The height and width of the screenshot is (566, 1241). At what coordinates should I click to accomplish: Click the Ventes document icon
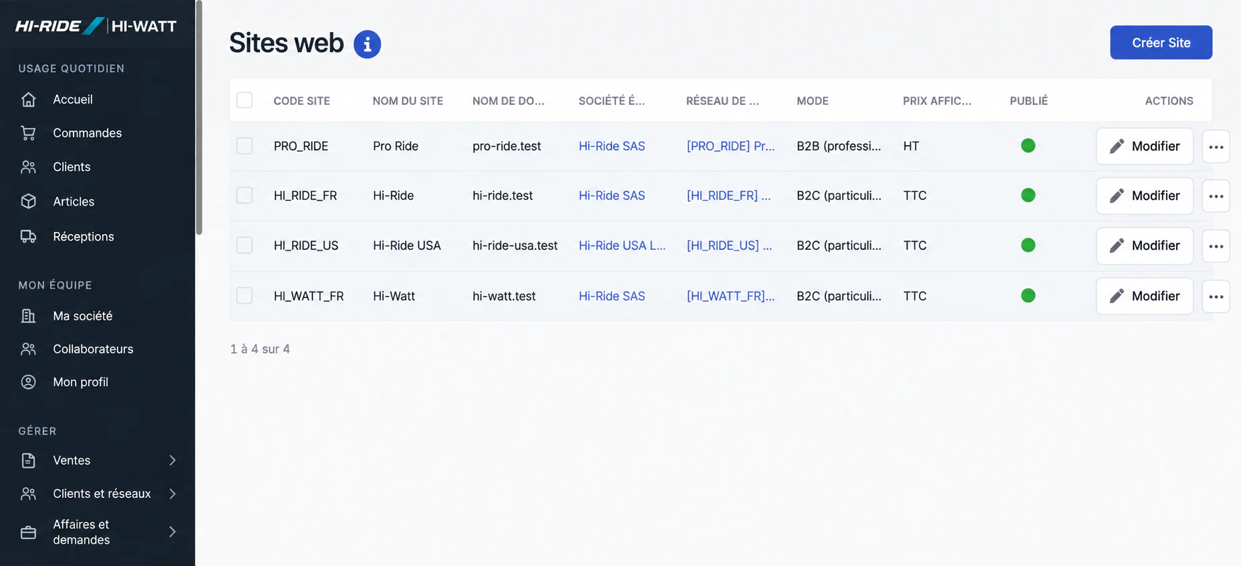[28, 460]
